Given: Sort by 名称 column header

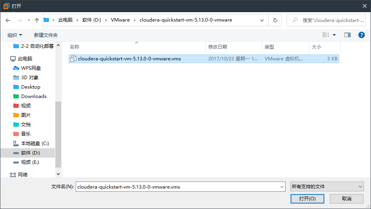Looking at the screenshot, I should pos(75,47).
